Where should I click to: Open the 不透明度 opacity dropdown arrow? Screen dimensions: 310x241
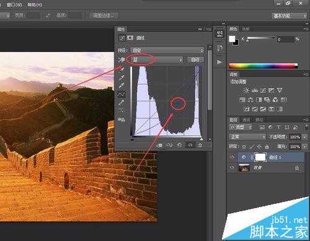point(305,137)
